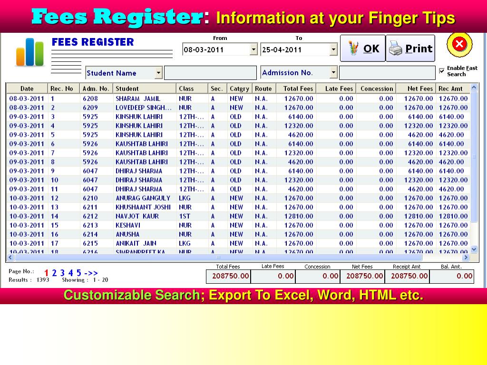
Task: Click the Student Name search text field
Action: [210, 73]
